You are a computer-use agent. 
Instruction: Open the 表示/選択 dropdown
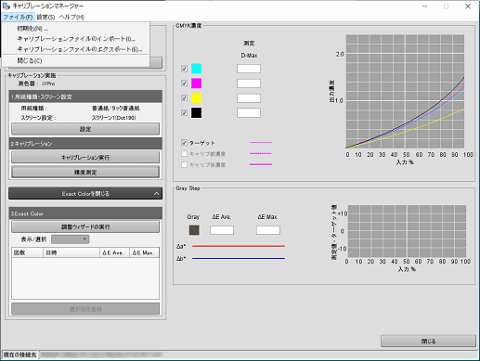coord(71,239)
